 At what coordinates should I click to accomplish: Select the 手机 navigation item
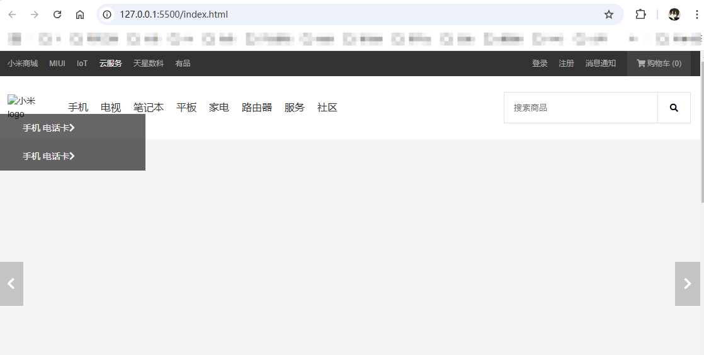[x=78, y=107]
